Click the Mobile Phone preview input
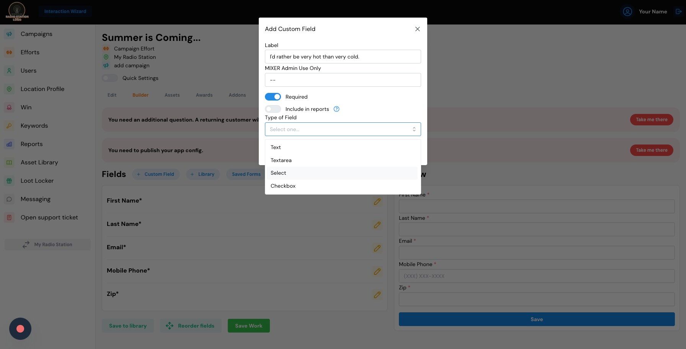The width and height of the screenshot is (686, 349). point(537,276)
